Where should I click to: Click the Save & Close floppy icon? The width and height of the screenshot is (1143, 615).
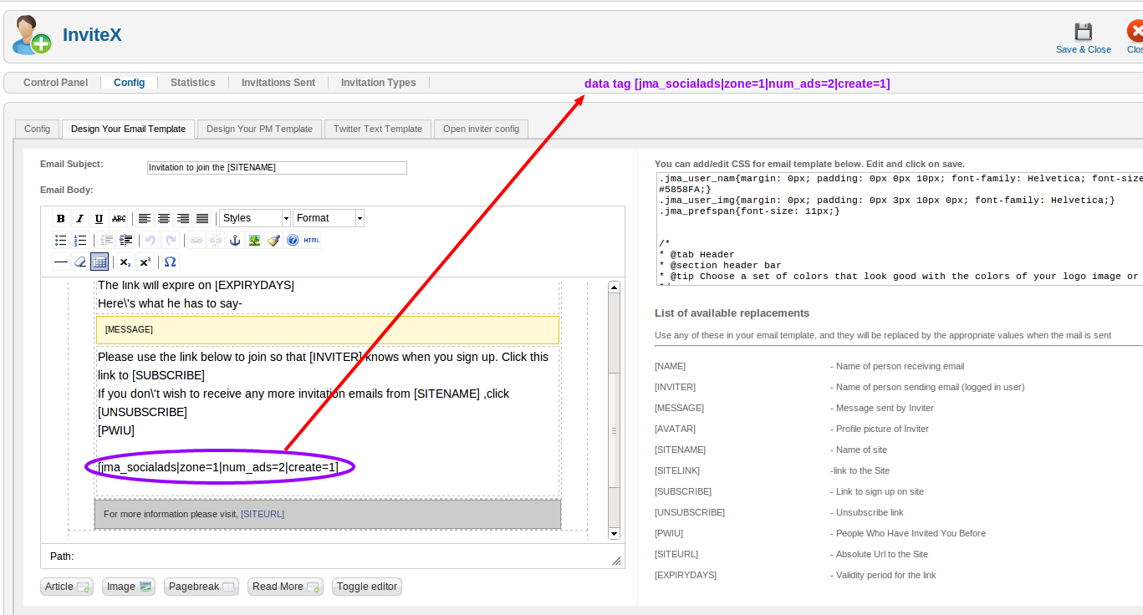1083,33
